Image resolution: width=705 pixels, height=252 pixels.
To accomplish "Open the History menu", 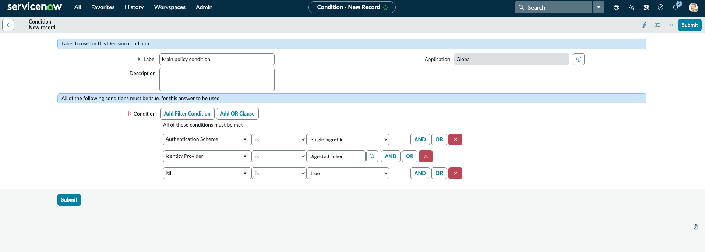I will [x=134, y=7].
